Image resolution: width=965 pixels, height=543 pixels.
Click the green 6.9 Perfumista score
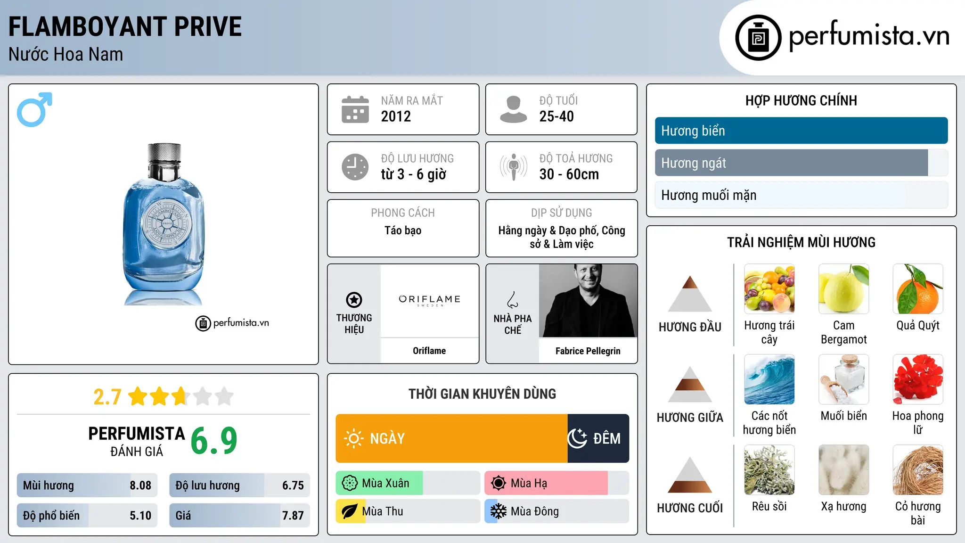click(x=214, y=441)
